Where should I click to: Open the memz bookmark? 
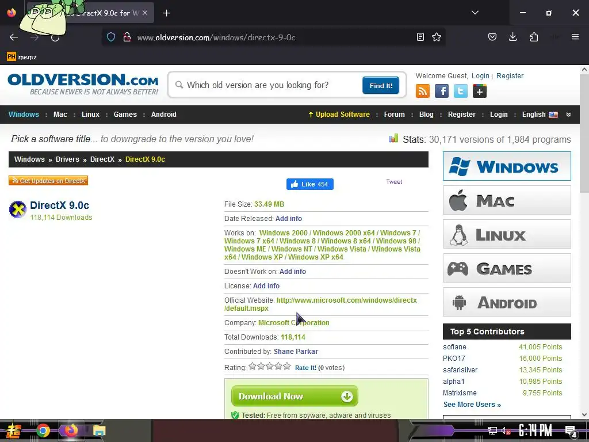coord(22,57)
